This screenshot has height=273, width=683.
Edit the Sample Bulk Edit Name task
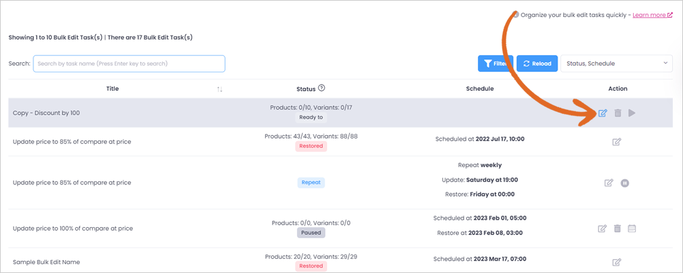tap(616, 262)
